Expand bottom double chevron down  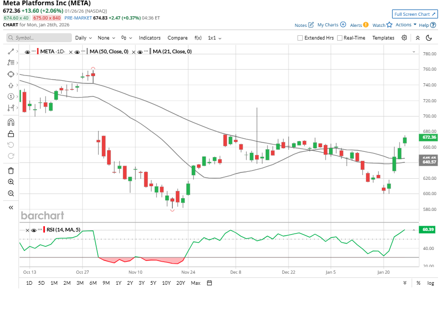tap(405, 283)
